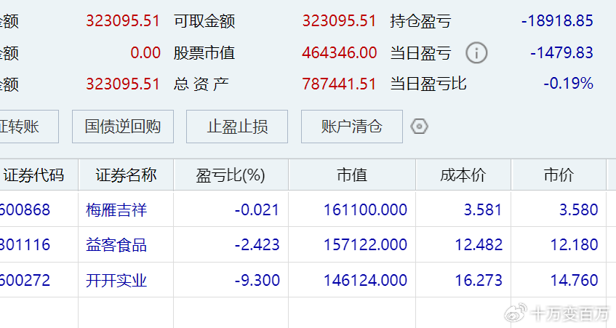Sort by 证券代码 column header
This screenshot has width=616, height=328.
[x=33, y=175]
